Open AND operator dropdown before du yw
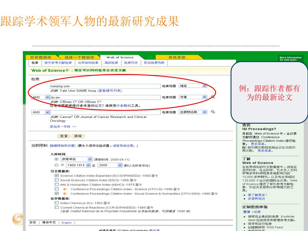The image size is (308, 231). click(x=40, y=97)
